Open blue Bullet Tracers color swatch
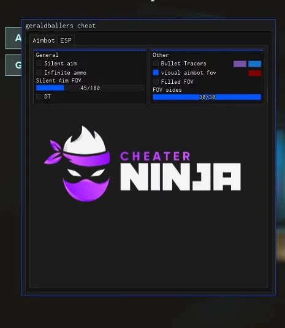Viewport: 285px width, 328px height. pyautogui.click(x=254, y=64)
